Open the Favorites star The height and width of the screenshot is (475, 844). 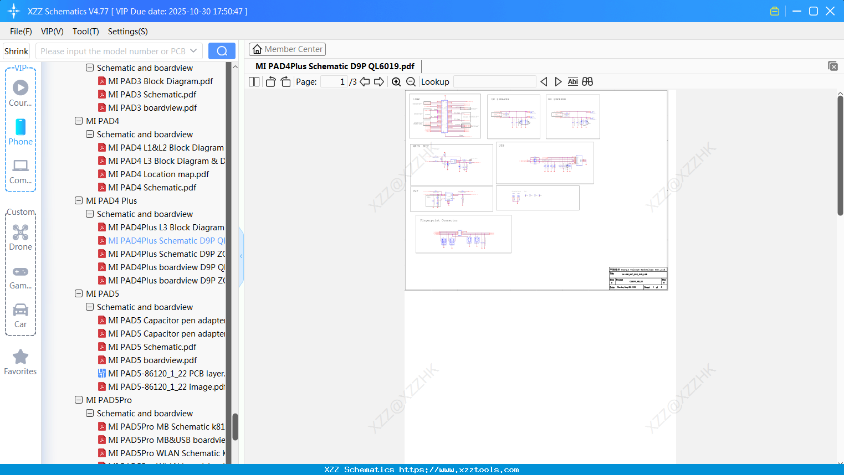click(21, 362)
